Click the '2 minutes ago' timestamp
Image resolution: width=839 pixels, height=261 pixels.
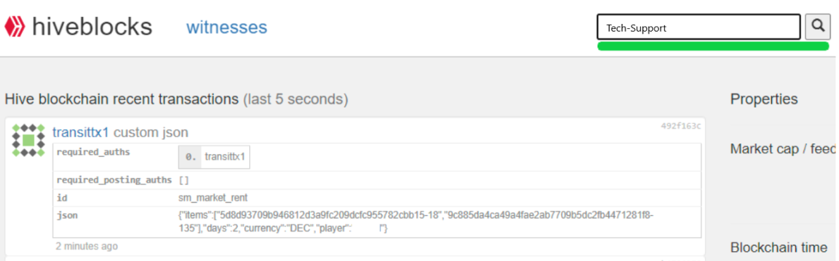click(x=87, y=246)
